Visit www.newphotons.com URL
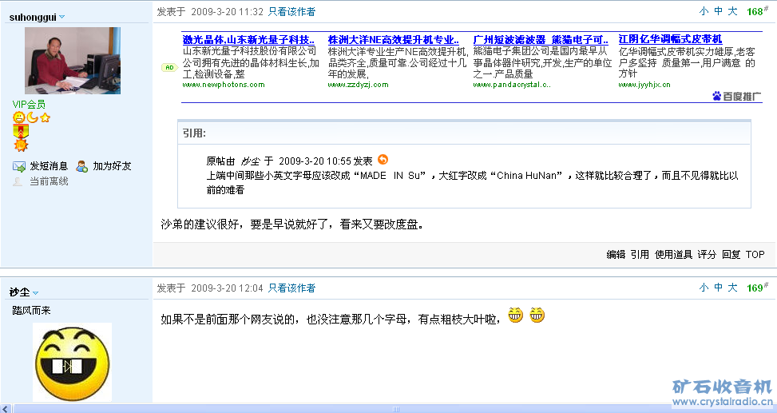 pos(224,85)
